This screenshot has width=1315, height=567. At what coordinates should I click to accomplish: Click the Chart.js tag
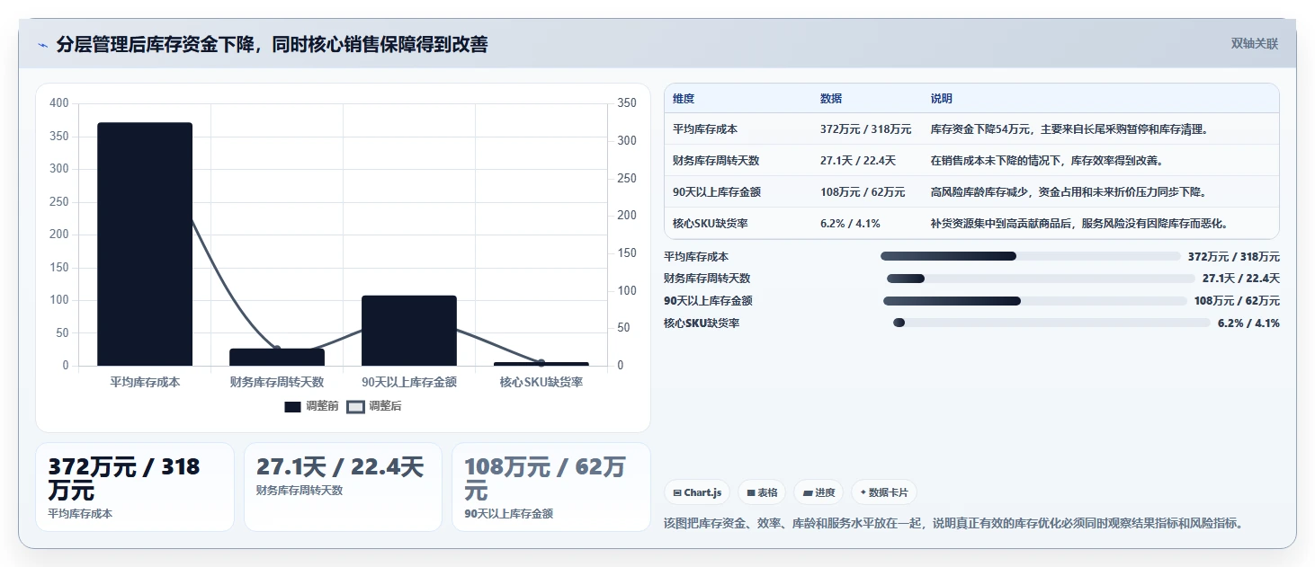point(697,492)
